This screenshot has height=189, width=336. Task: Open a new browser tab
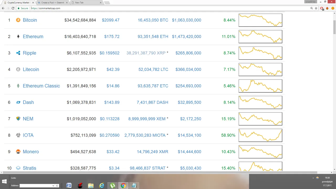click(107, 3)
